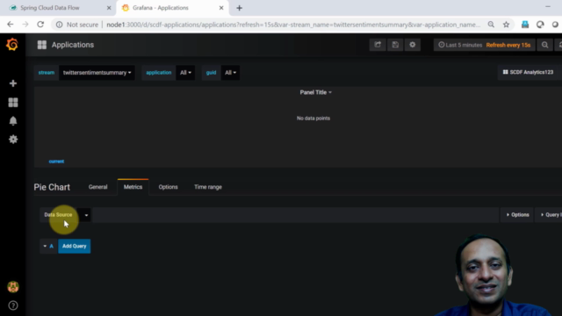The image size is (562, 316).
Task: Switch to the Metrics tab
Action: pos(133,187)
